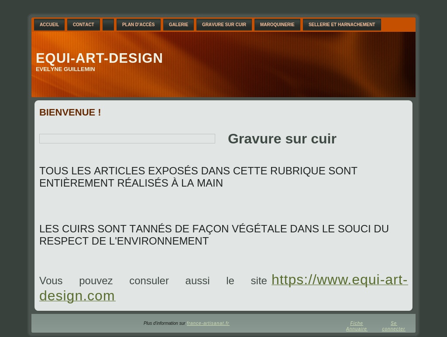The width and height of the screenshot is (447, 337).
Task: Click the LES CUIRS SONT TANNÉS paragraph
Action: pos(214,235)
